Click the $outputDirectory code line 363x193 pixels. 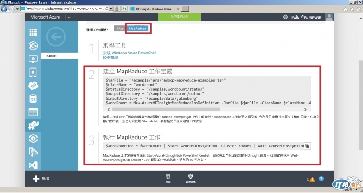pos(155,94)
